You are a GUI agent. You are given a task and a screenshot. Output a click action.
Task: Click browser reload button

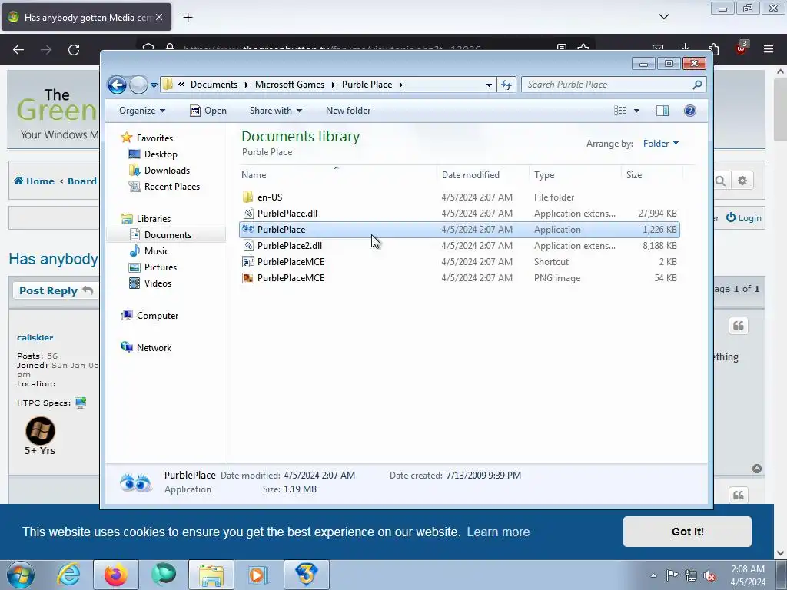click(x=74, y=50)
